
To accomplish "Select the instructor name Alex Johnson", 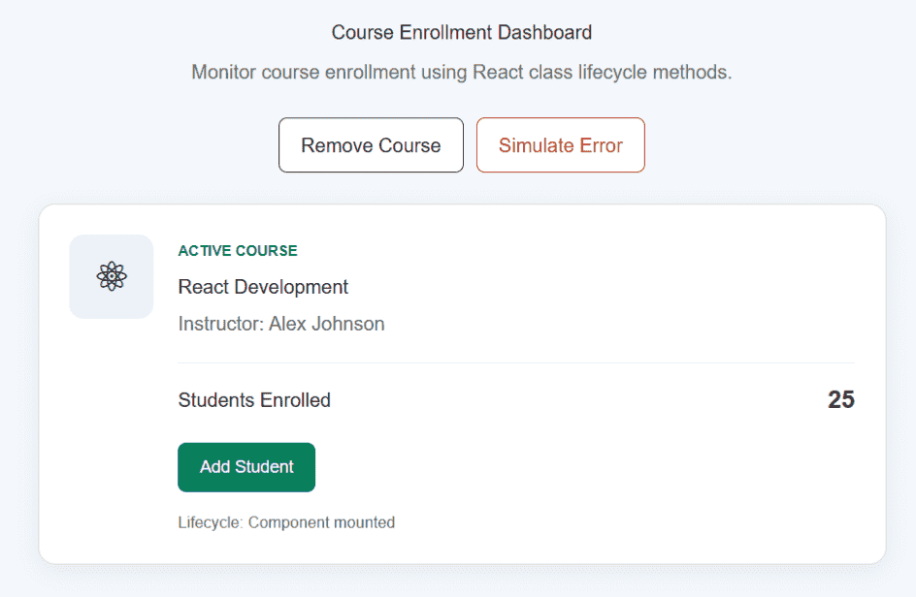I will (327, 324).
